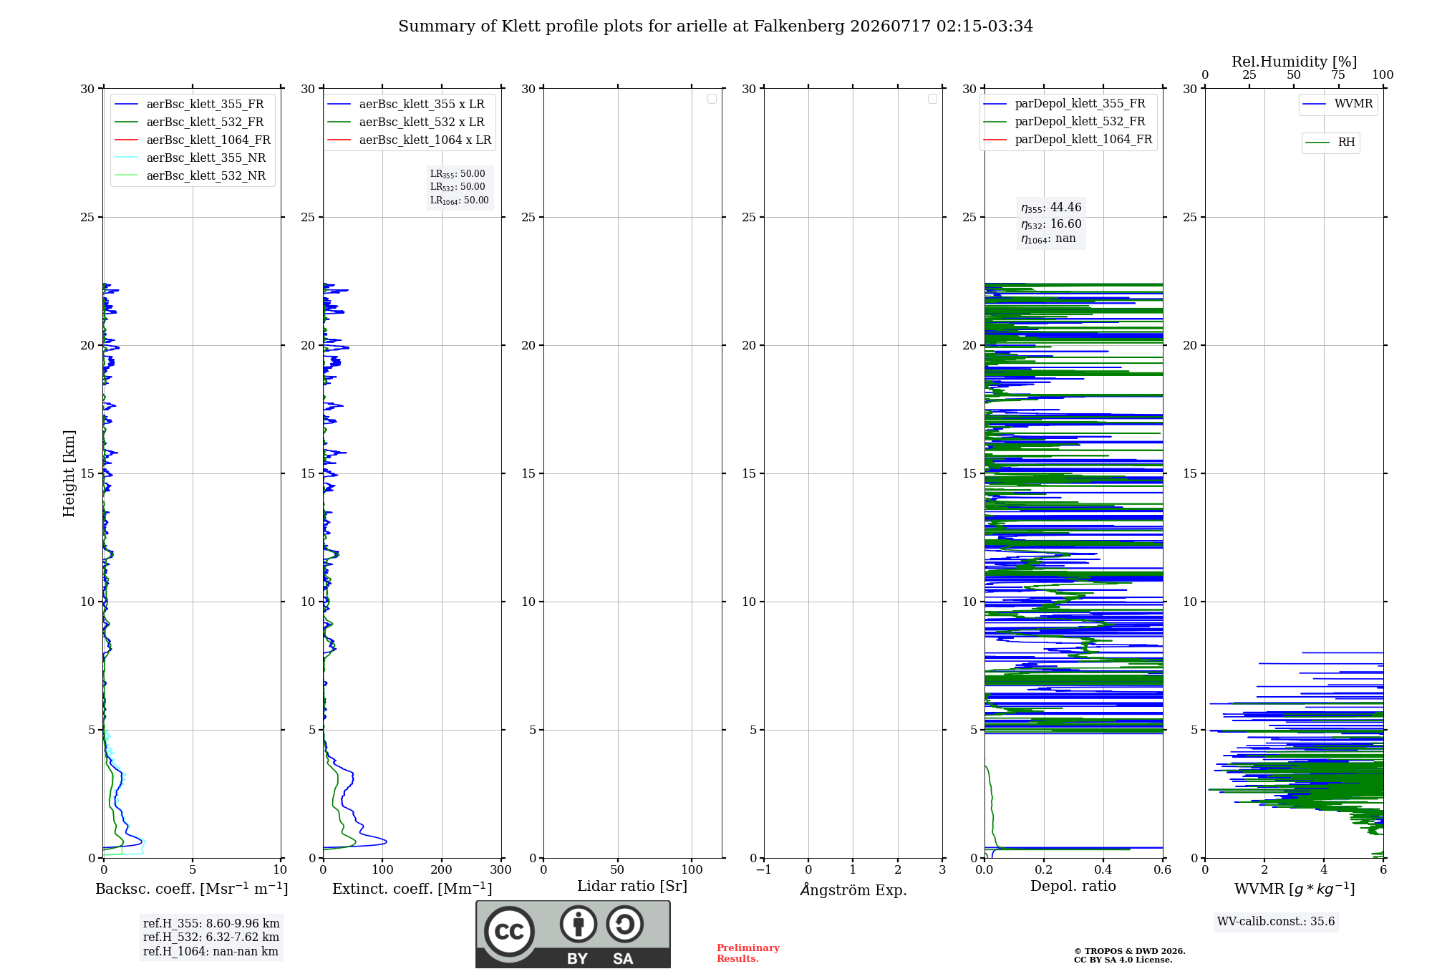Screen dimensions: 1432x974
Task: Click the blue WVMR legend entry
Action: (x=1337, y=104)
